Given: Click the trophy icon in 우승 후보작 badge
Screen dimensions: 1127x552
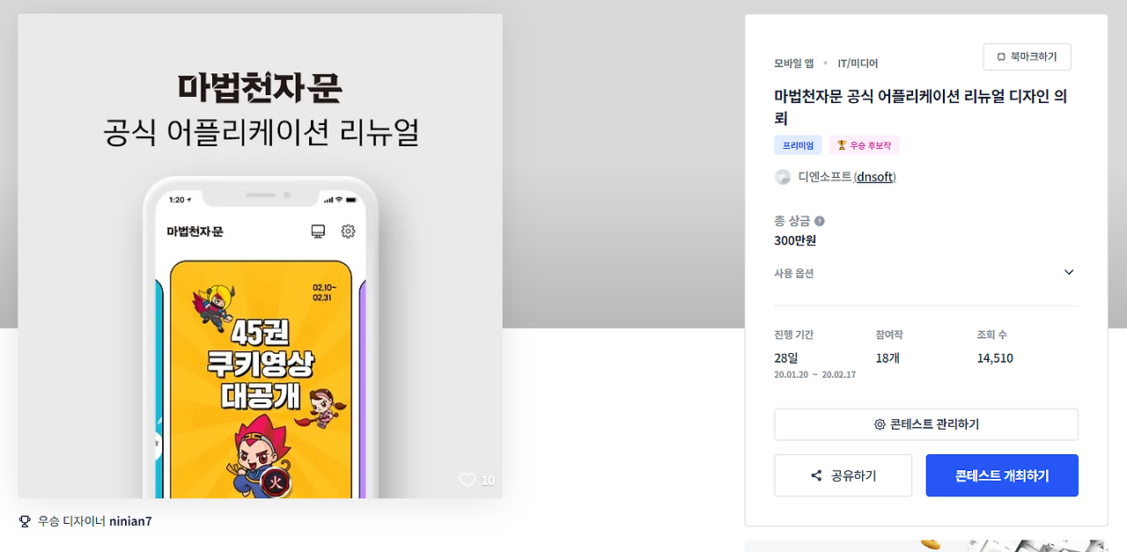Looking at the screenshot, I should click(842, 145).
